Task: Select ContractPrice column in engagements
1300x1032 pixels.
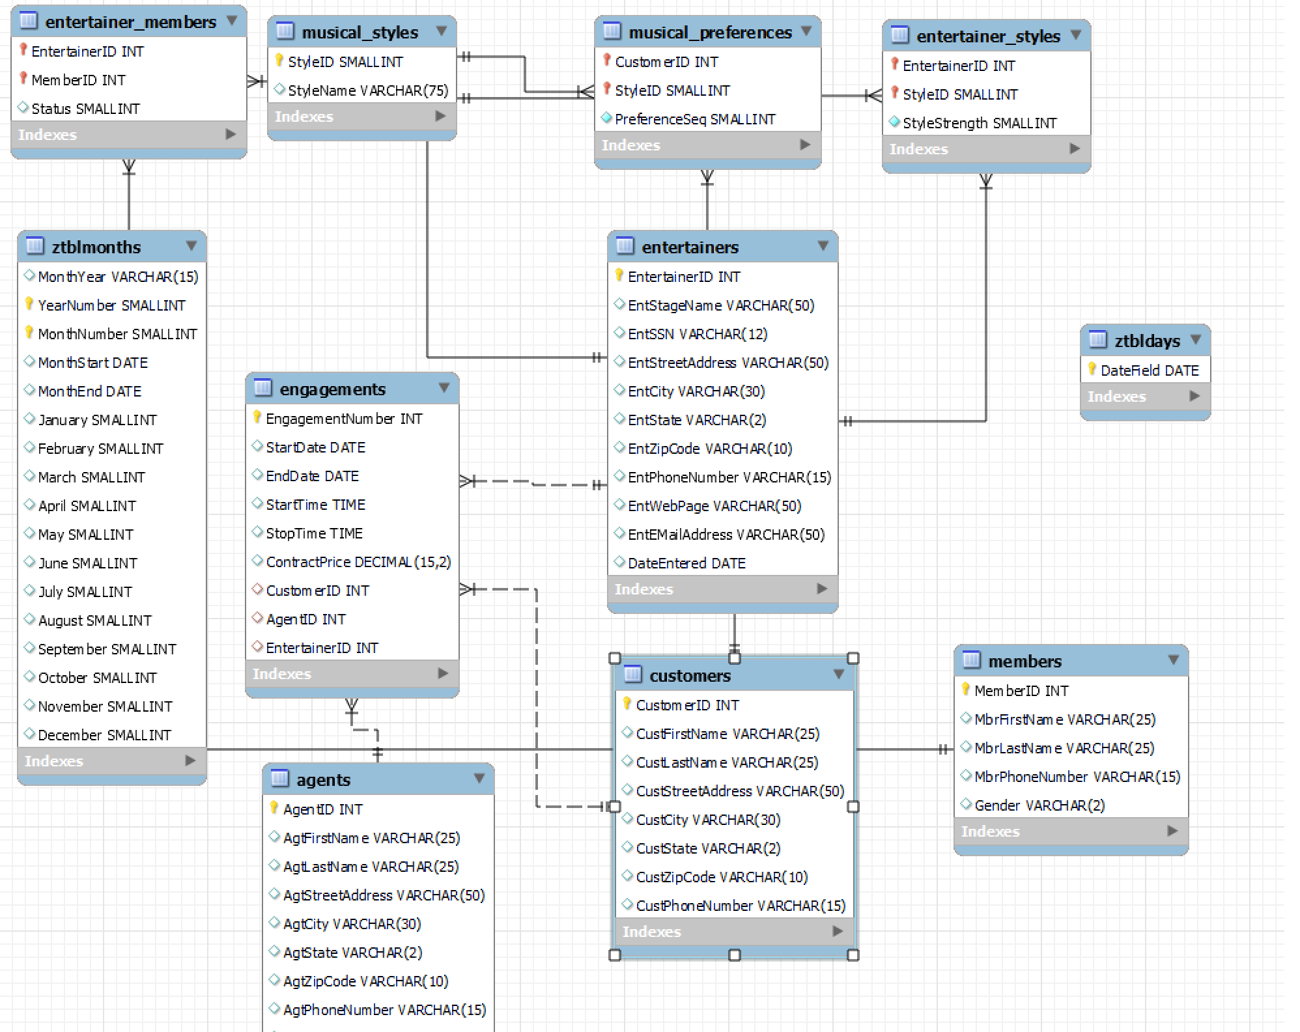Action: [358, 562]
